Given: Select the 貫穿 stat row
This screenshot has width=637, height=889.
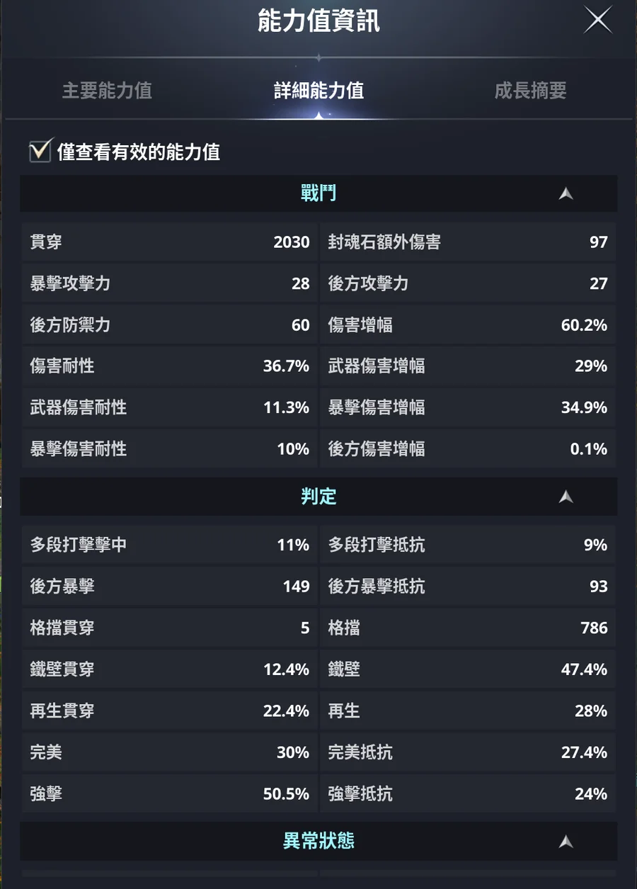Looking at the screenshot, I should click(170, 242).
